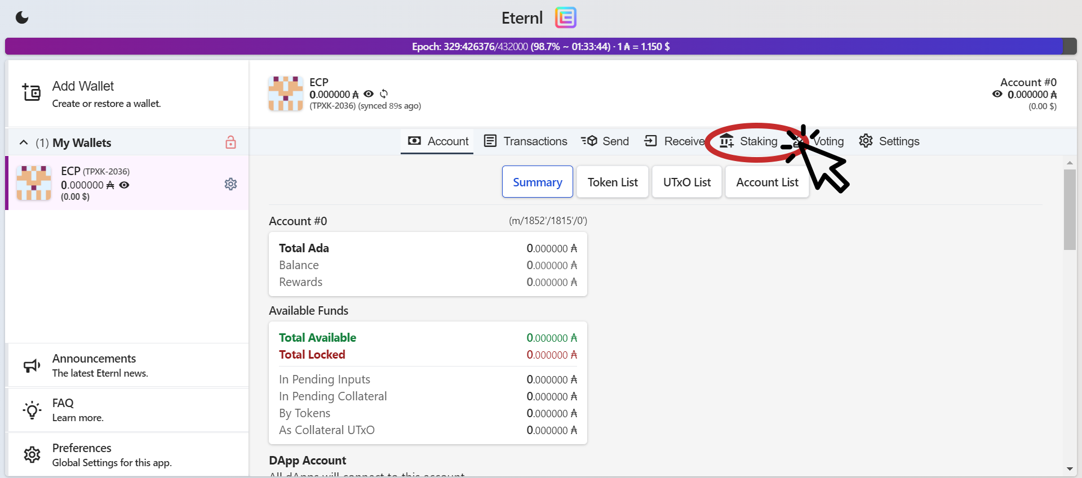Click the Total Ada row label
Screen dimensions: 1082x478
[304, 248]
